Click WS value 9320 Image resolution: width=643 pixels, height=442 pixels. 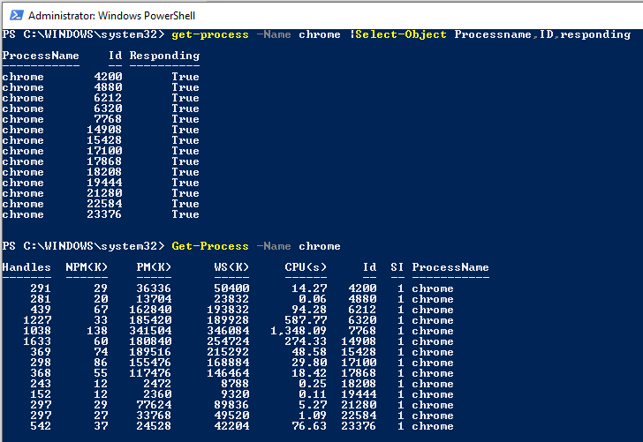(x=235, y=394)
